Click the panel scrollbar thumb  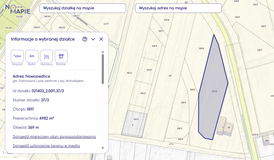[103, 69]
